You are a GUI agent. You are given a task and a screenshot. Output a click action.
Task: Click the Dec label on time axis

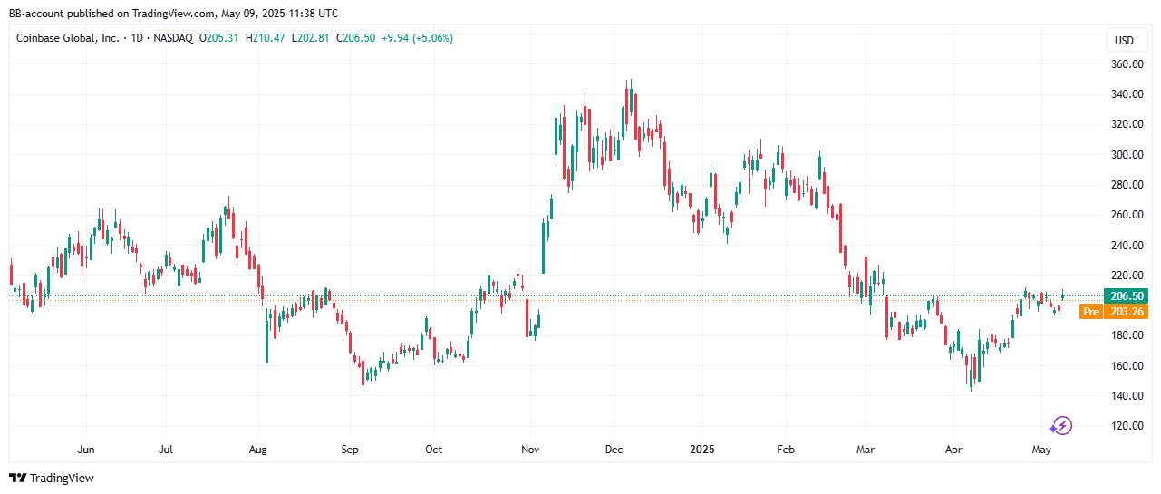pyautogui.click(x=614, y=450)
